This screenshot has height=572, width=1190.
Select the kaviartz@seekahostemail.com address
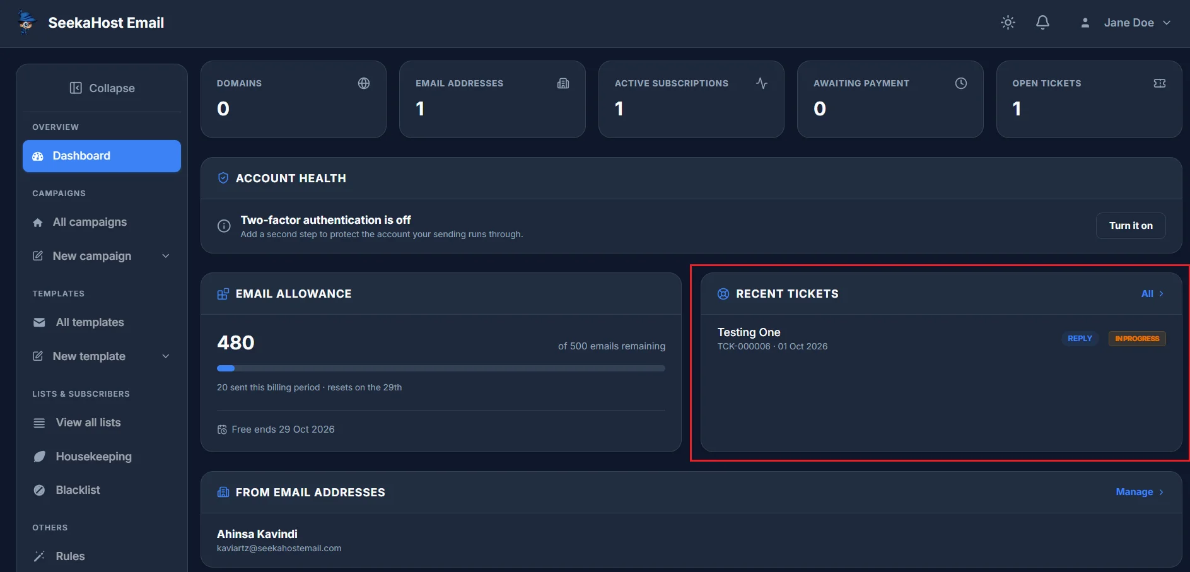[279, 548]
